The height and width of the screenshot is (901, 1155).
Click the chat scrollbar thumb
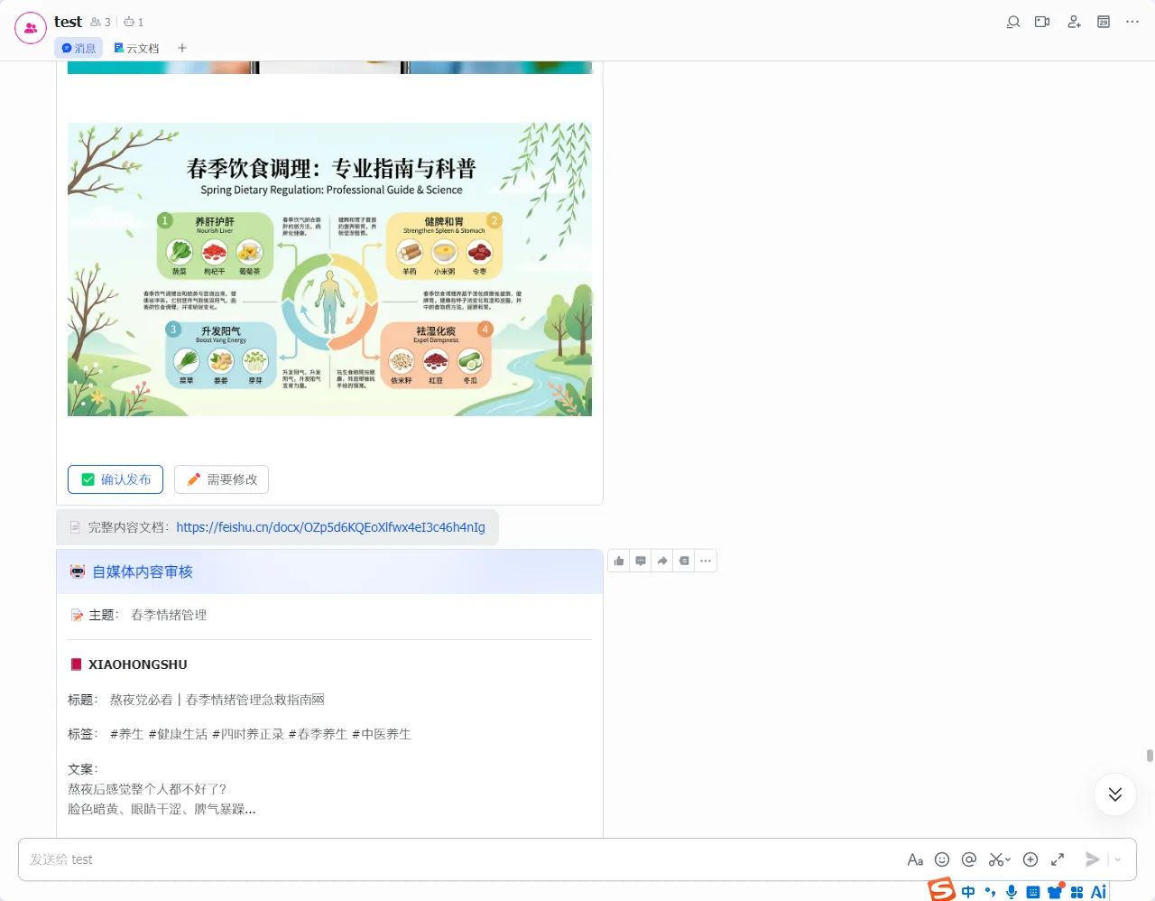[x=1150, y=756]
